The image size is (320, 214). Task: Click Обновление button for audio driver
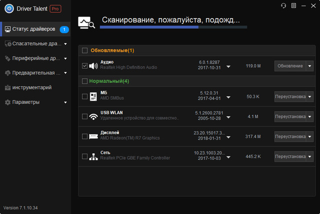(x=290, y=66)
